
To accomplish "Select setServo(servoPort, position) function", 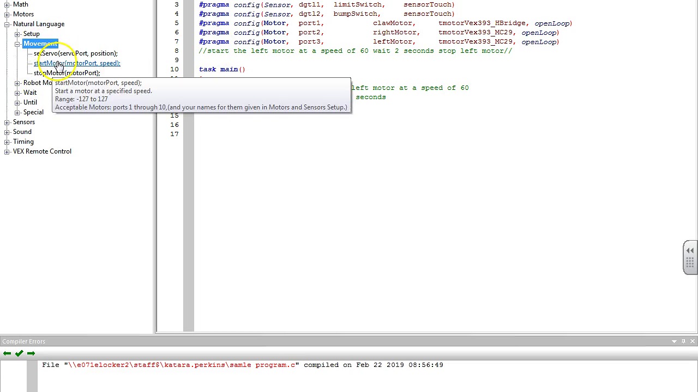I will 76,53.
